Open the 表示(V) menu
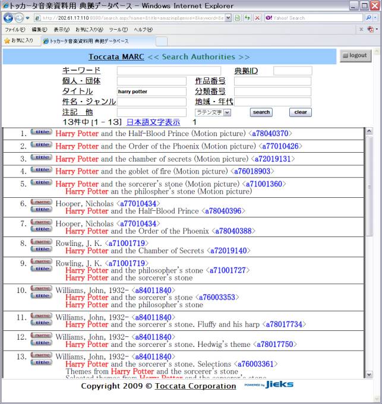This screenshot has width=382, height=404. 62,30
